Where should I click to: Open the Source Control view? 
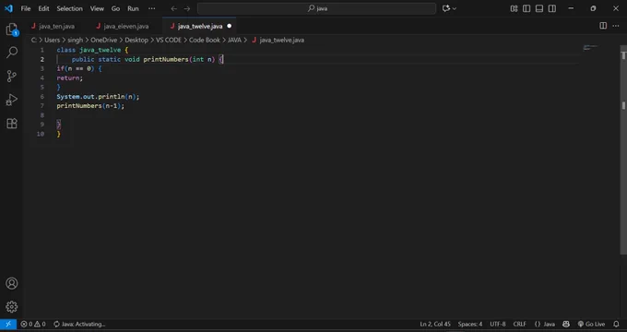12,76
